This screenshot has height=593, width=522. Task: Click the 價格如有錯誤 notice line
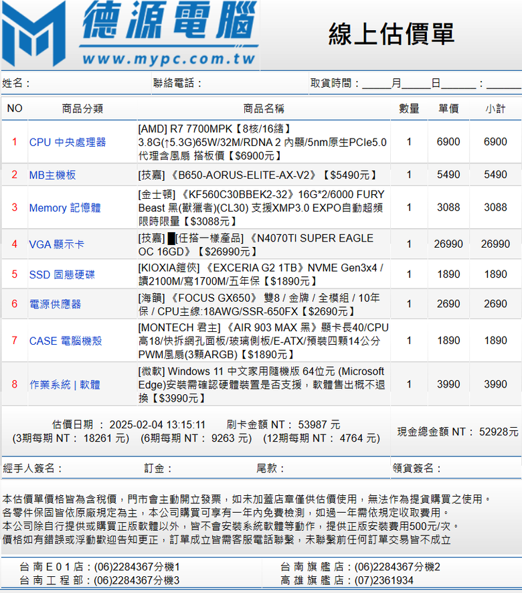click(227, 539)
